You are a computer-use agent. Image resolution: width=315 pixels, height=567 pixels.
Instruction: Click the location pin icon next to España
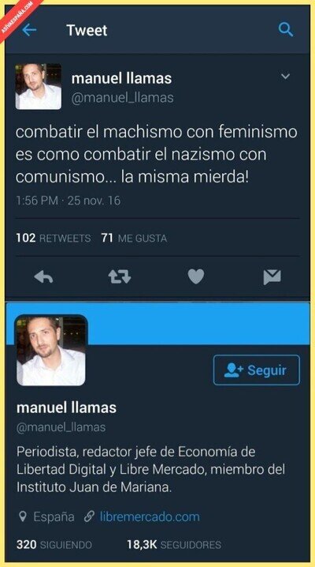[22, 516]
